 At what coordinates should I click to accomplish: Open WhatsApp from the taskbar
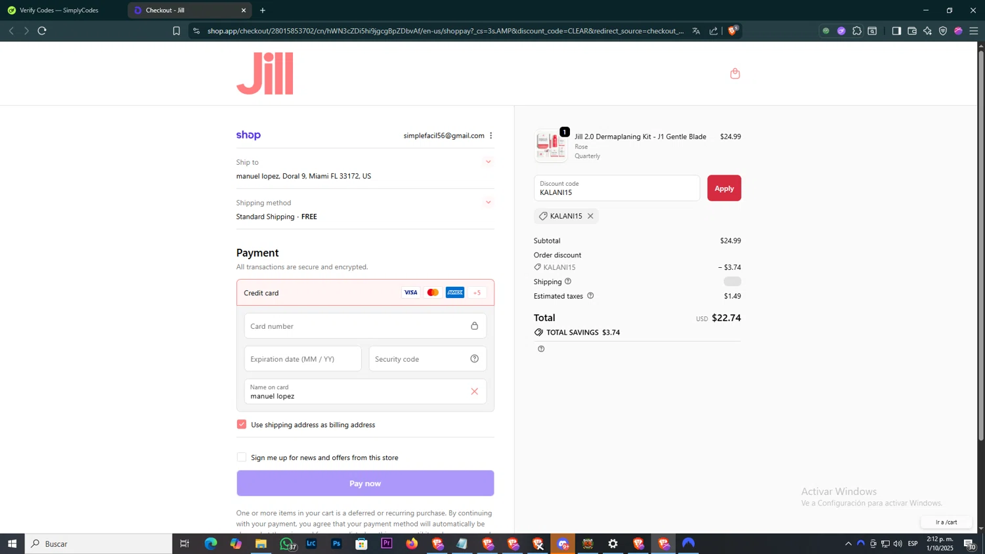(x=286, y=543)
